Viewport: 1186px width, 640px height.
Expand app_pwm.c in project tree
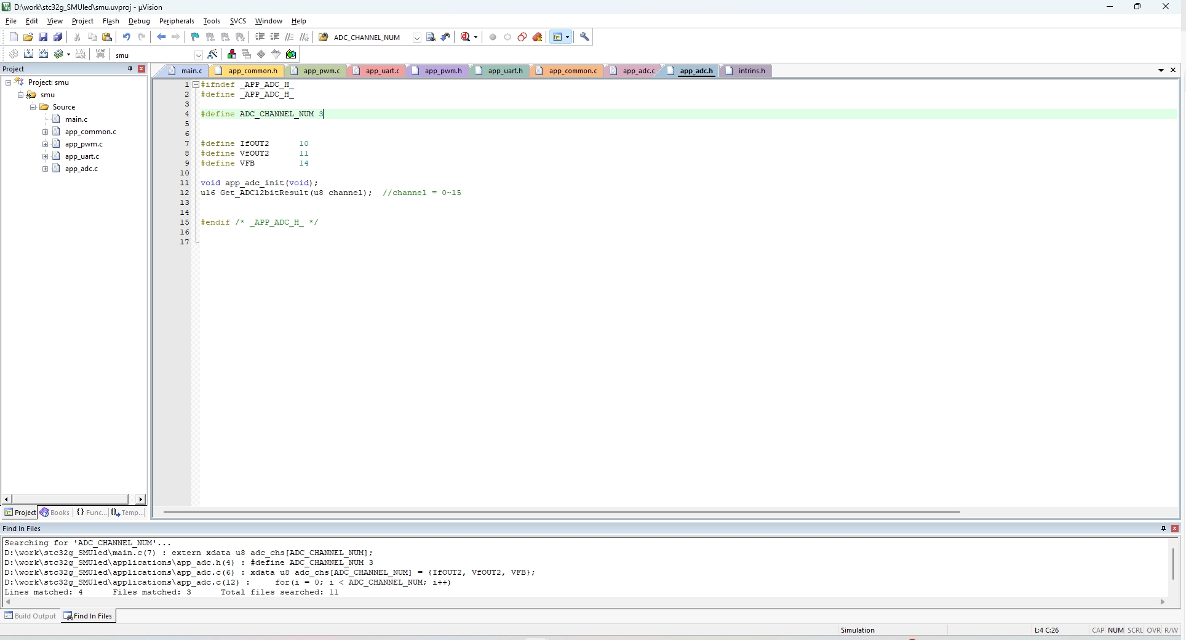click(x=46, y=144)
